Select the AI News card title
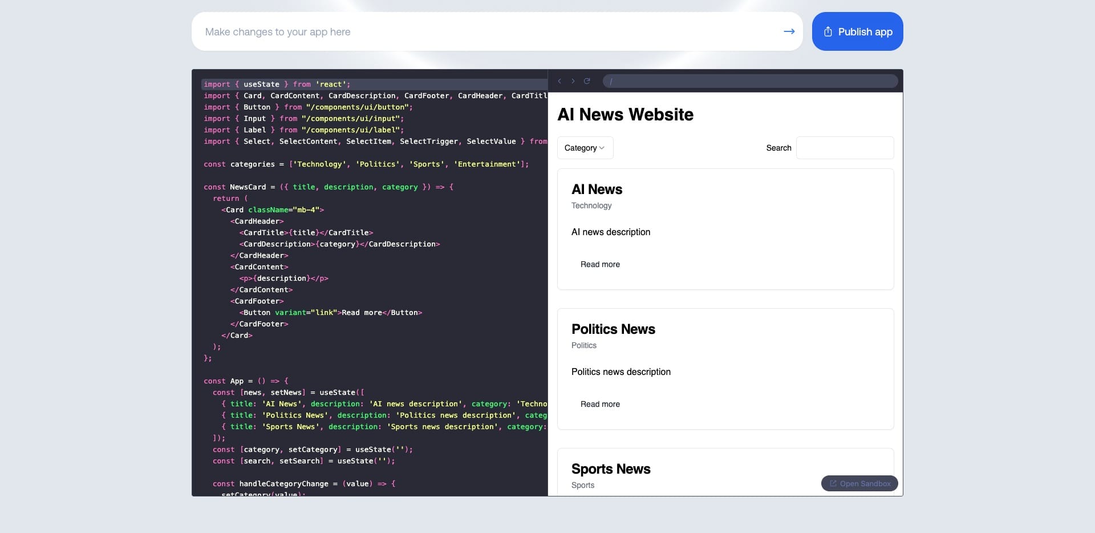 (x=597, y=189)
